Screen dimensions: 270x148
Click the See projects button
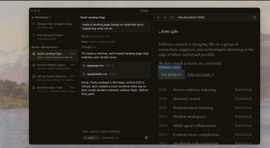click(171, 74)
